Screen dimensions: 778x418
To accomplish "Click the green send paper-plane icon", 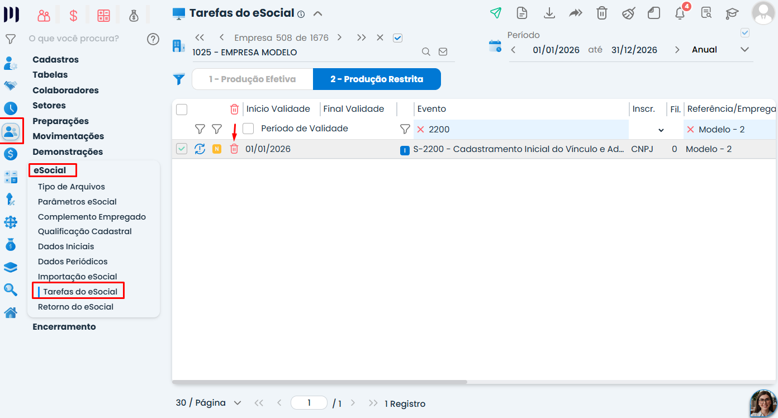I will coord(495,13).
